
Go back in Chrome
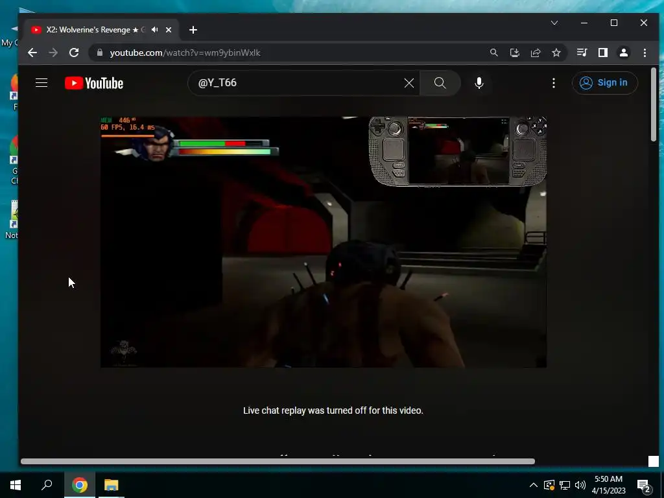pyautogui.click(x=32, y=53)
